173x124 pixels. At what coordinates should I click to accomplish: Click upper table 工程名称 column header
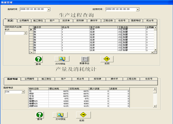[132, 27]
